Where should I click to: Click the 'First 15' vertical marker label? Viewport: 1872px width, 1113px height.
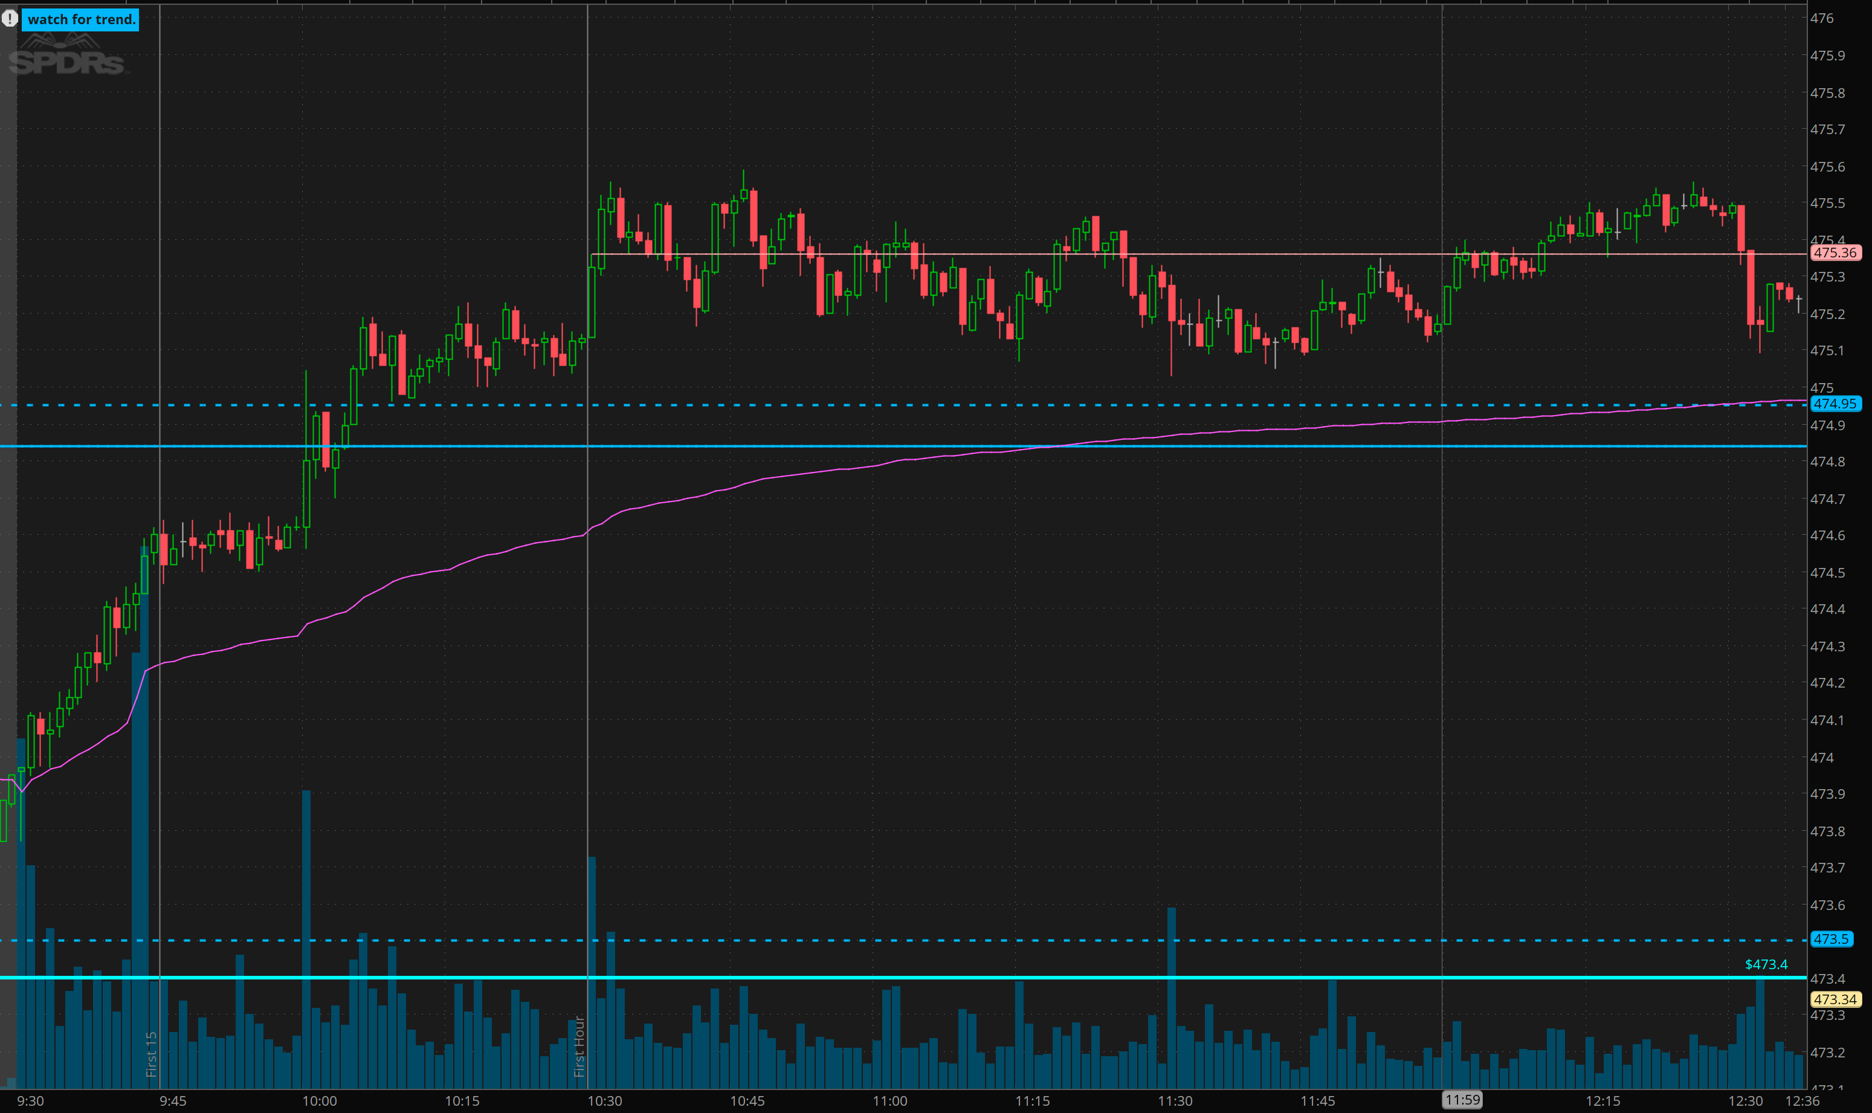pos(152,1054)
